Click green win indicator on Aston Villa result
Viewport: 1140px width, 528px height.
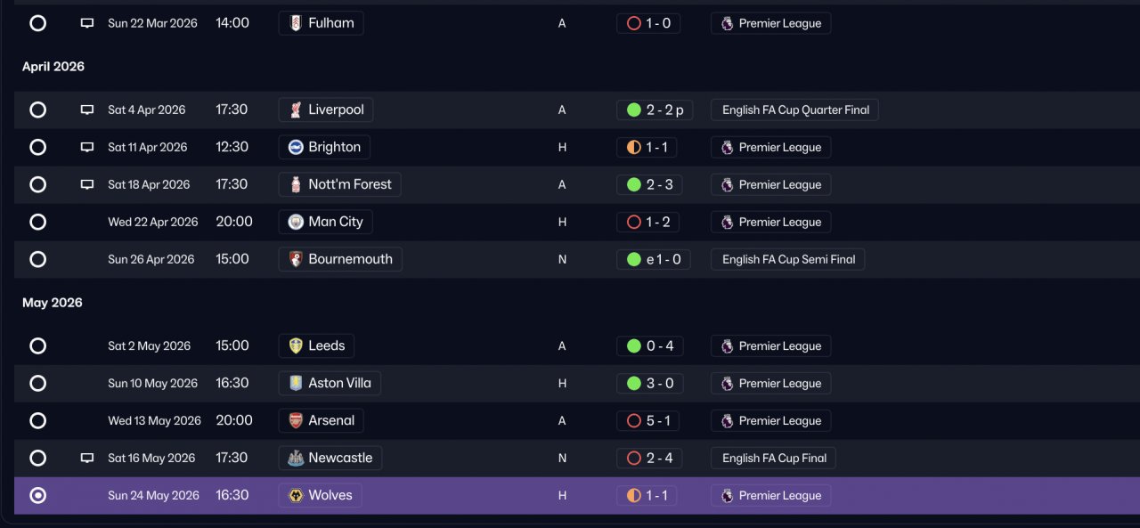pyautogui.click(x=634, y=383)
